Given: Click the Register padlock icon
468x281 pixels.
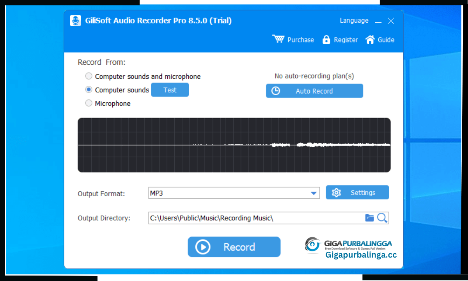Looking at the screenshot, I should 326,39.
